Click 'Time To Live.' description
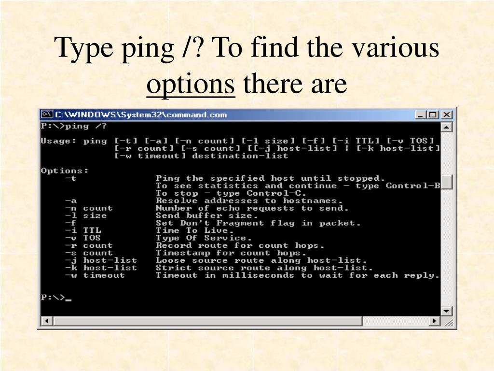 pos(195,230)
